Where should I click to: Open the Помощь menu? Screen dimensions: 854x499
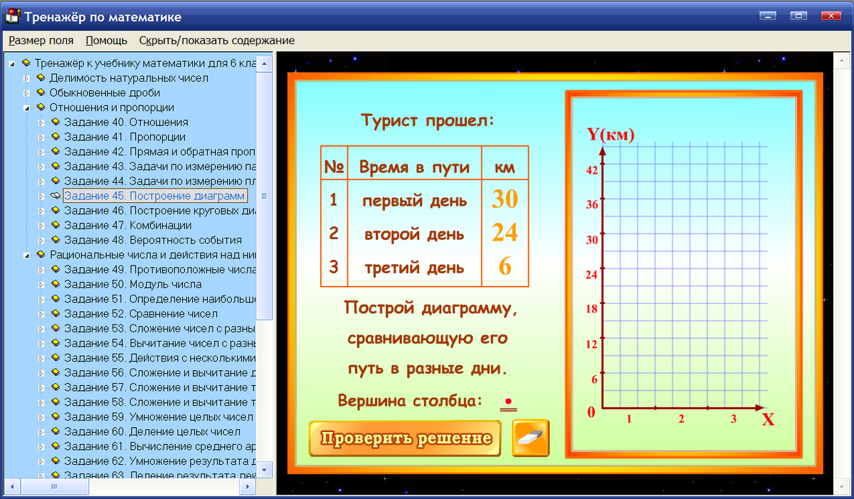point(105,41)
